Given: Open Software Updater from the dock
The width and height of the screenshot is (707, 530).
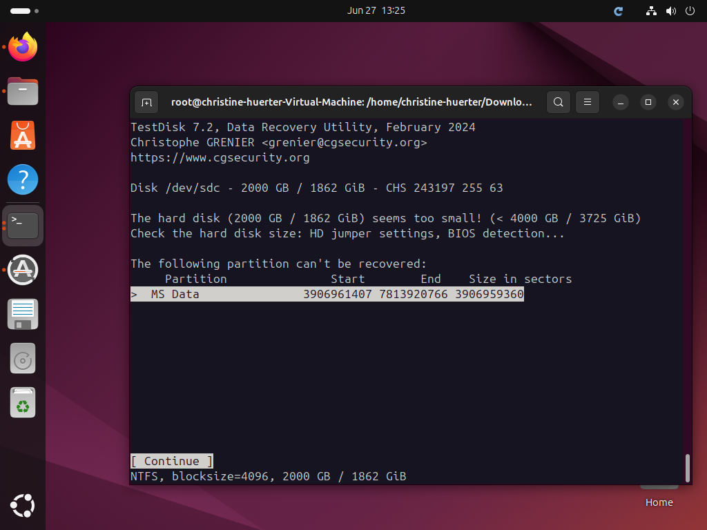Looking at the screenshot, I should (x=23, y=270).
